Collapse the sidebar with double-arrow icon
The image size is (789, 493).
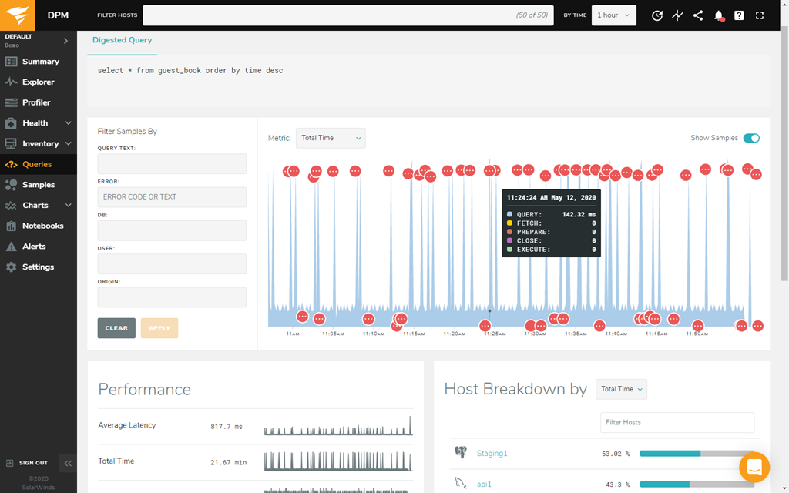point(68,463)
